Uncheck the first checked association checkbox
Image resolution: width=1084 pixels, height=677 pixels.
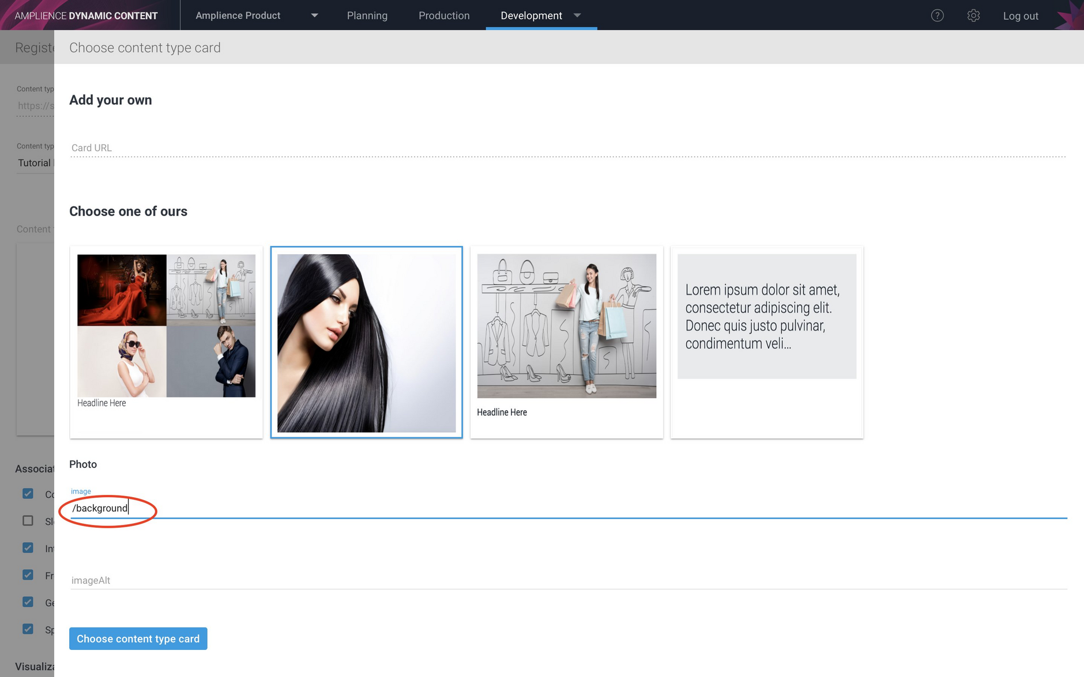click(28, 493)
